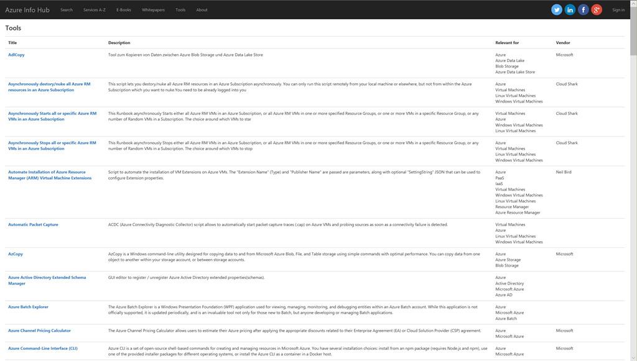Open the Search menu item
The height and width of the screenshot is (361, 637).
(x=67, y=10)
